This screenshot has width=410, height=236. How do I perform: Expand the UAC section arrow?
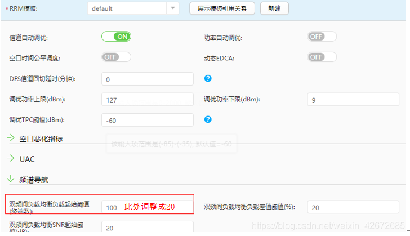(11, 158)
